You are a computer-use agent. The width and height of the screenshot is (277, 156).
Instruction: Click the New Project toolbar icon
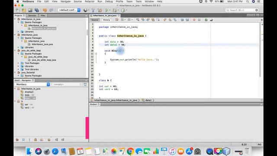(x=24, y=10)
